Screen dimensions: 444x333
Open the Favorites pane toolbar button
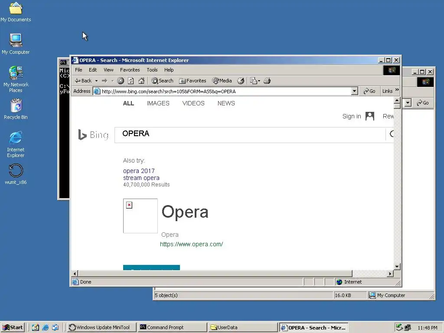[x=193, y=81]
